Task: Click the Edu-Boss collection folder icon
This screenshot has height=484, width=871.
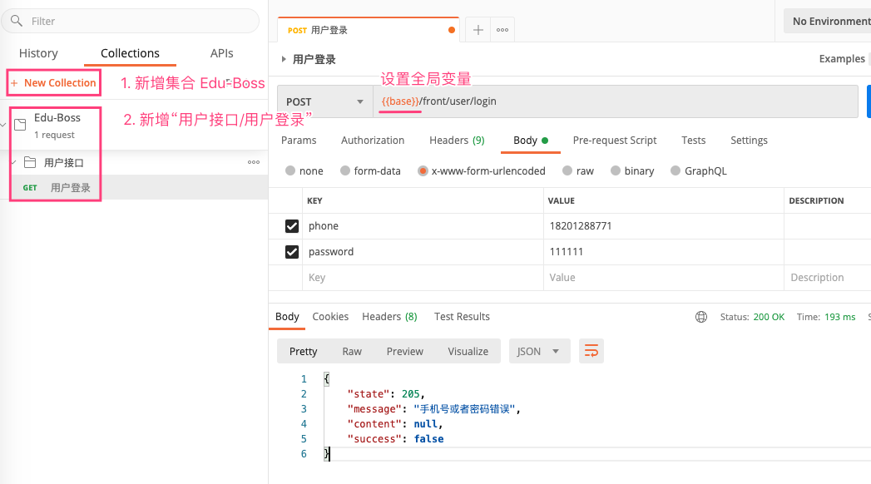Action: pyautogui.click(x=20, y=125)
